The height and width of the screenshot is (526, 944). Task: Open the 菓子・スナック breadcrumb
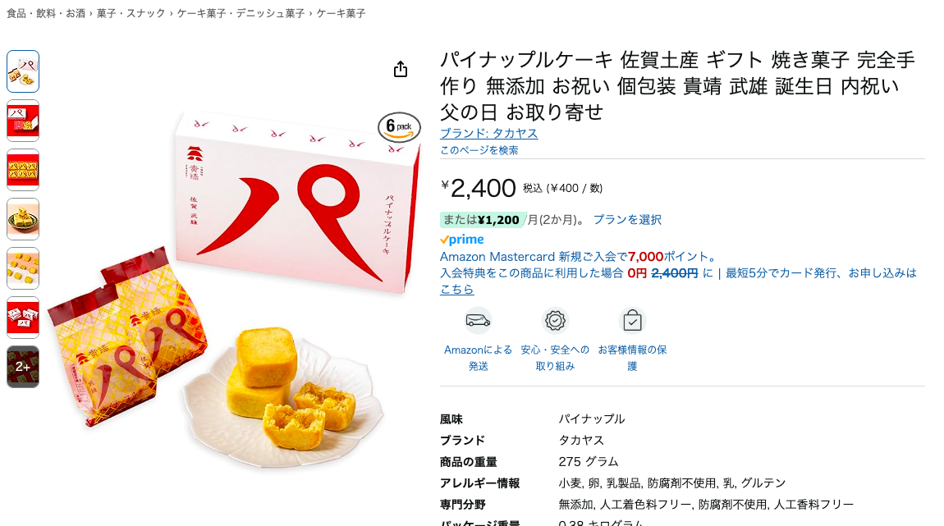(131, 13)
